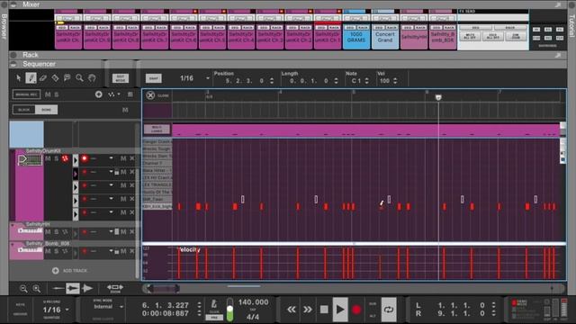The width and height of the screenshot is (576, 324).
Task: Click the red Record button in transport
Action: (356, 310)
